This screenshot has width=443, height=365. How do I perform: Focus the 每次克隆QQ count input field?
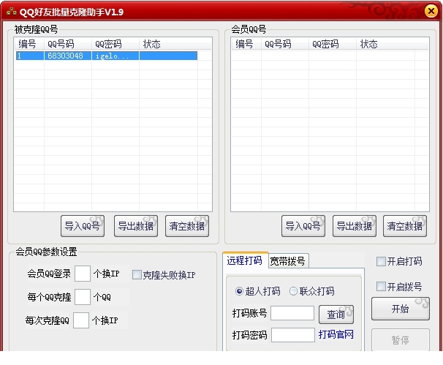tap(81, 320)
